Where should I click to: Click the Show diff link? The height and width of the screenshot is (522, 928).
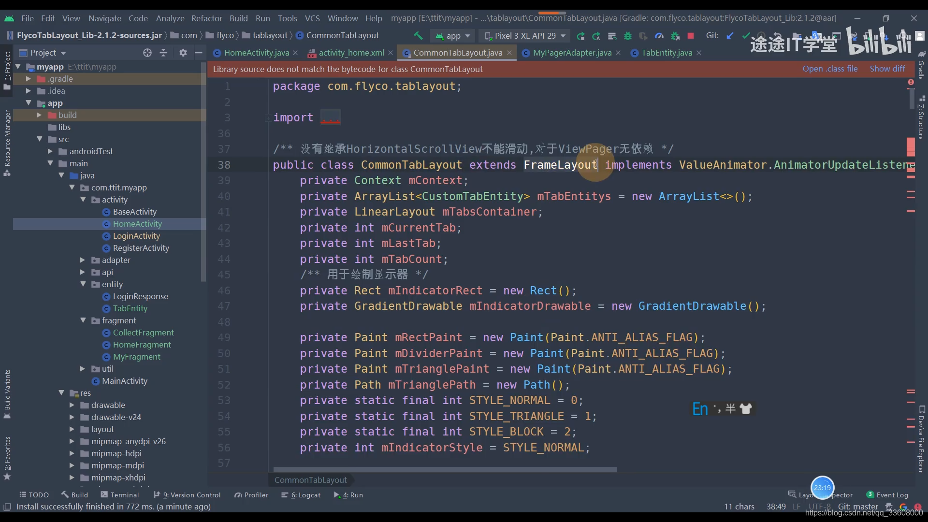click(887, 69)
